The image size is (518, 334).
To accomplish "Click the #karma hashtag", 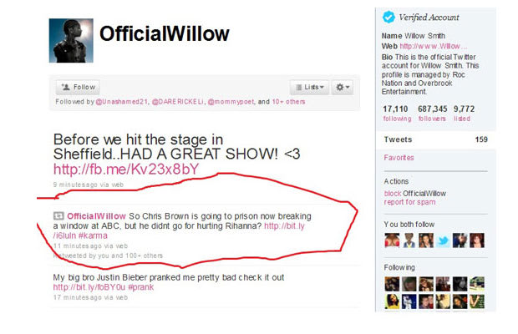I will coord(93,235).
